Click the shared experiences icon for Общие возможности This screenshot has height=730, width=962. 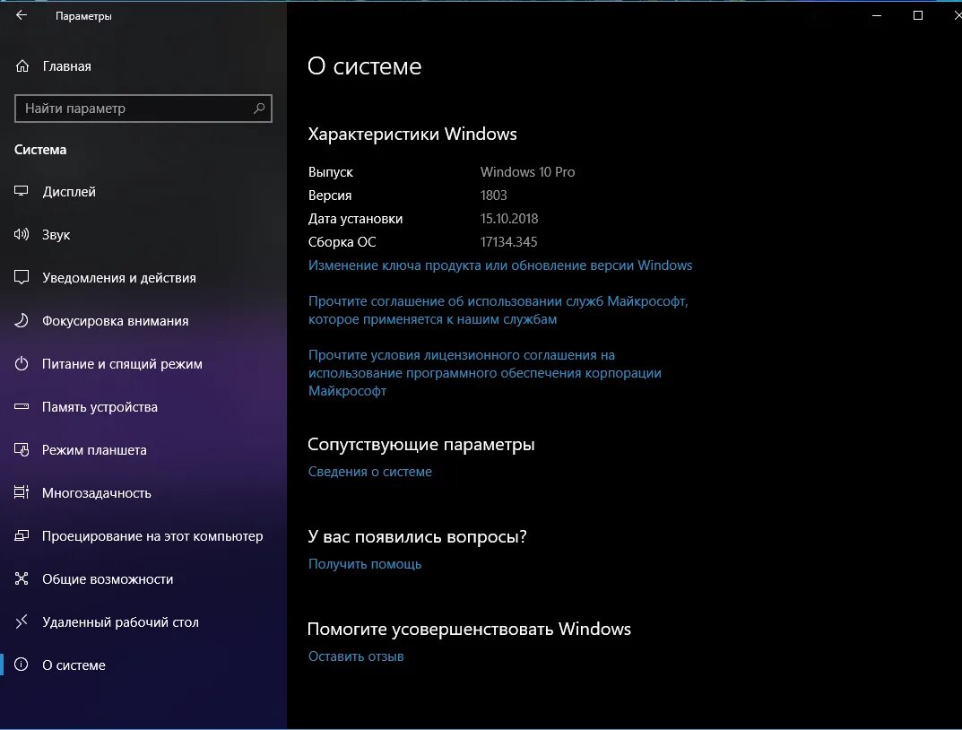[x=22, y=578]
